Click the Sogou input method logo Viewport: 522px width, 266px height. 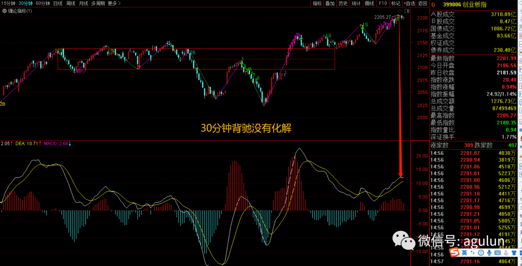point(454,253)
